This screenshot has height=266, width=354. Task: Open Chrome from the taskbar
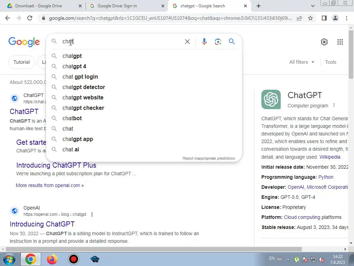31,259
